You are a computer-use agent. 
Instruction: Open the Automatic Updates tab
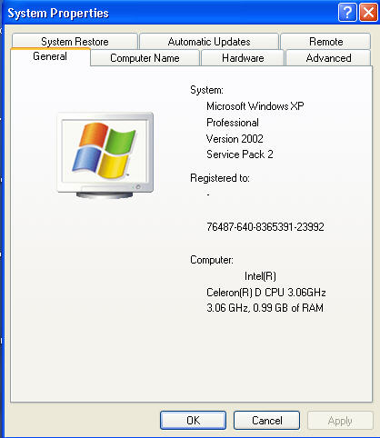point(209,42)
